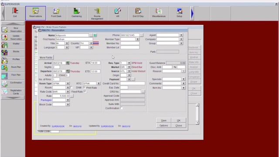Click the blue right arrow in toolbar
This screenshot has height=157, width=279.
pos(192,14)
